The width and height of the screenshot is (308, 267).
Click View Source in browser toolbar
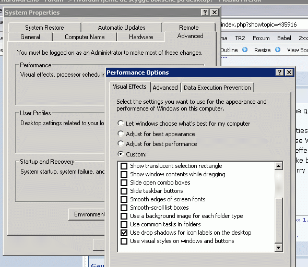pos(298,50)
